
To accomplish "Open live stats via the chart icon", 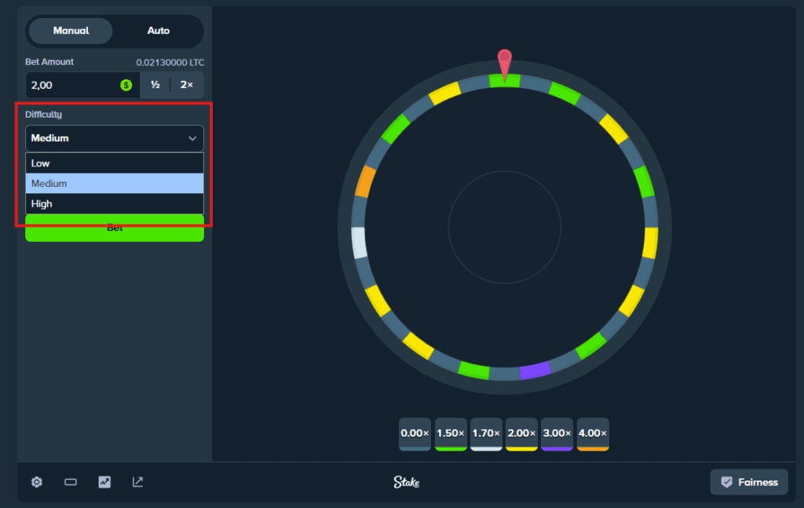I will tap(104, 482).
